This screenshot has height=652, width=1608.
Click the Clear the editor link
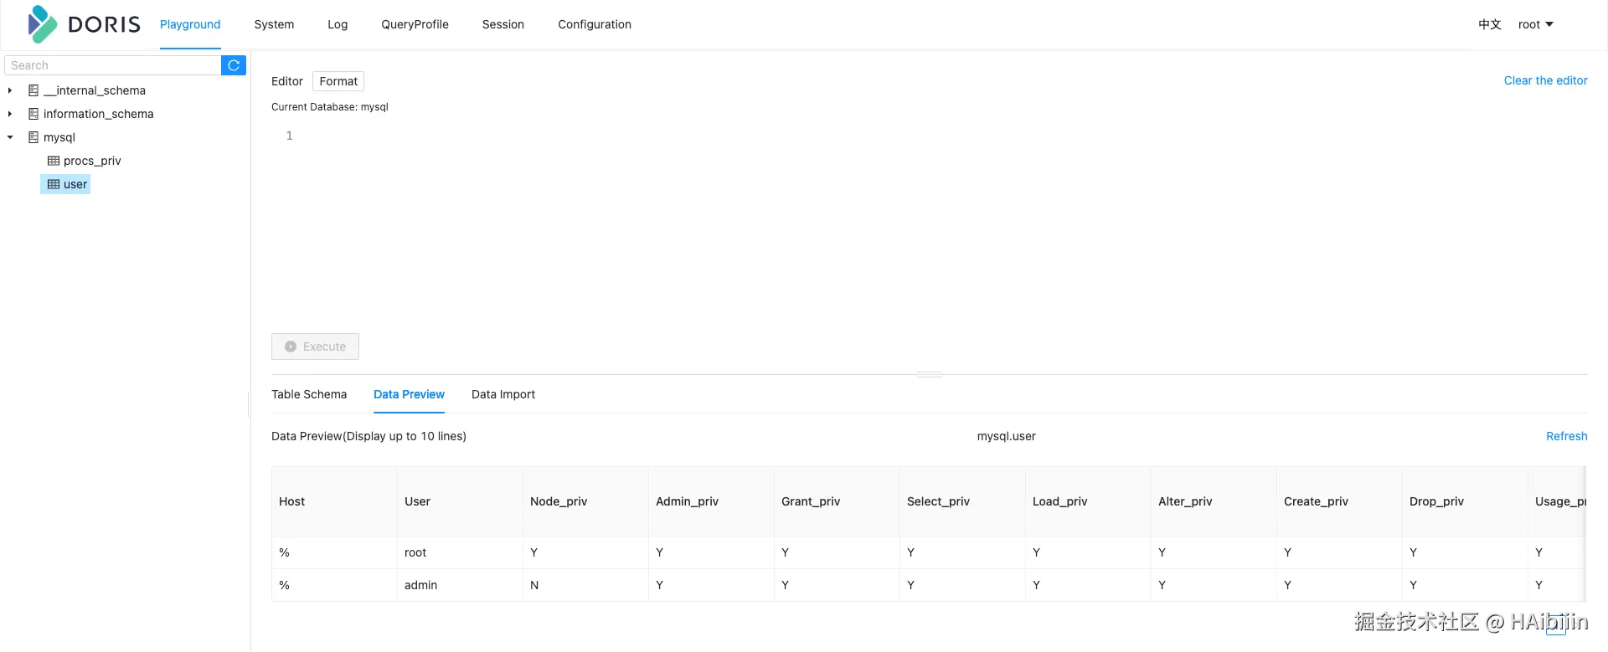1545,80
